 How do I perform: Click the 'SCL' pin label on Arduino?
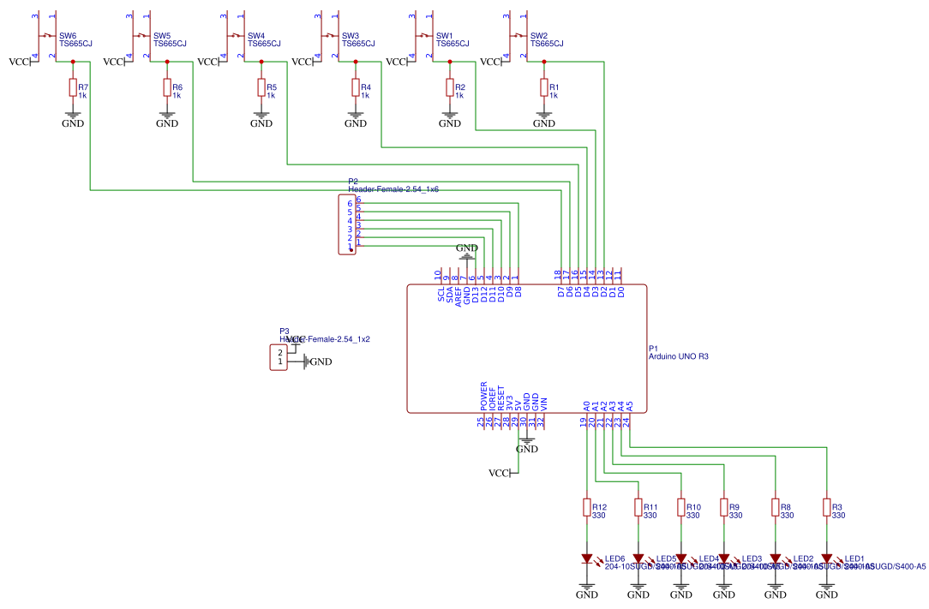tap(441, 295)
